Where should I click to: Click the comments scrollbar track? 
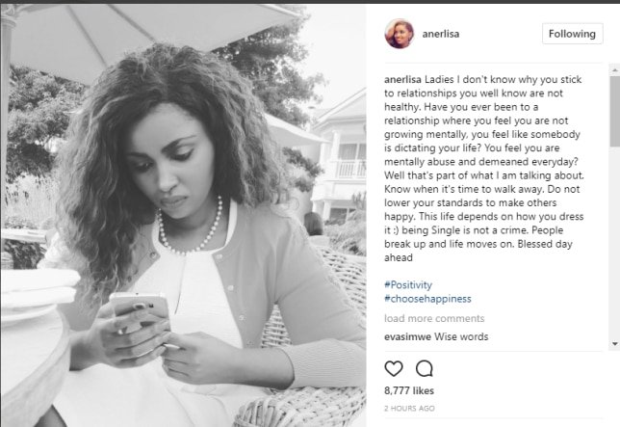(615, 207)
